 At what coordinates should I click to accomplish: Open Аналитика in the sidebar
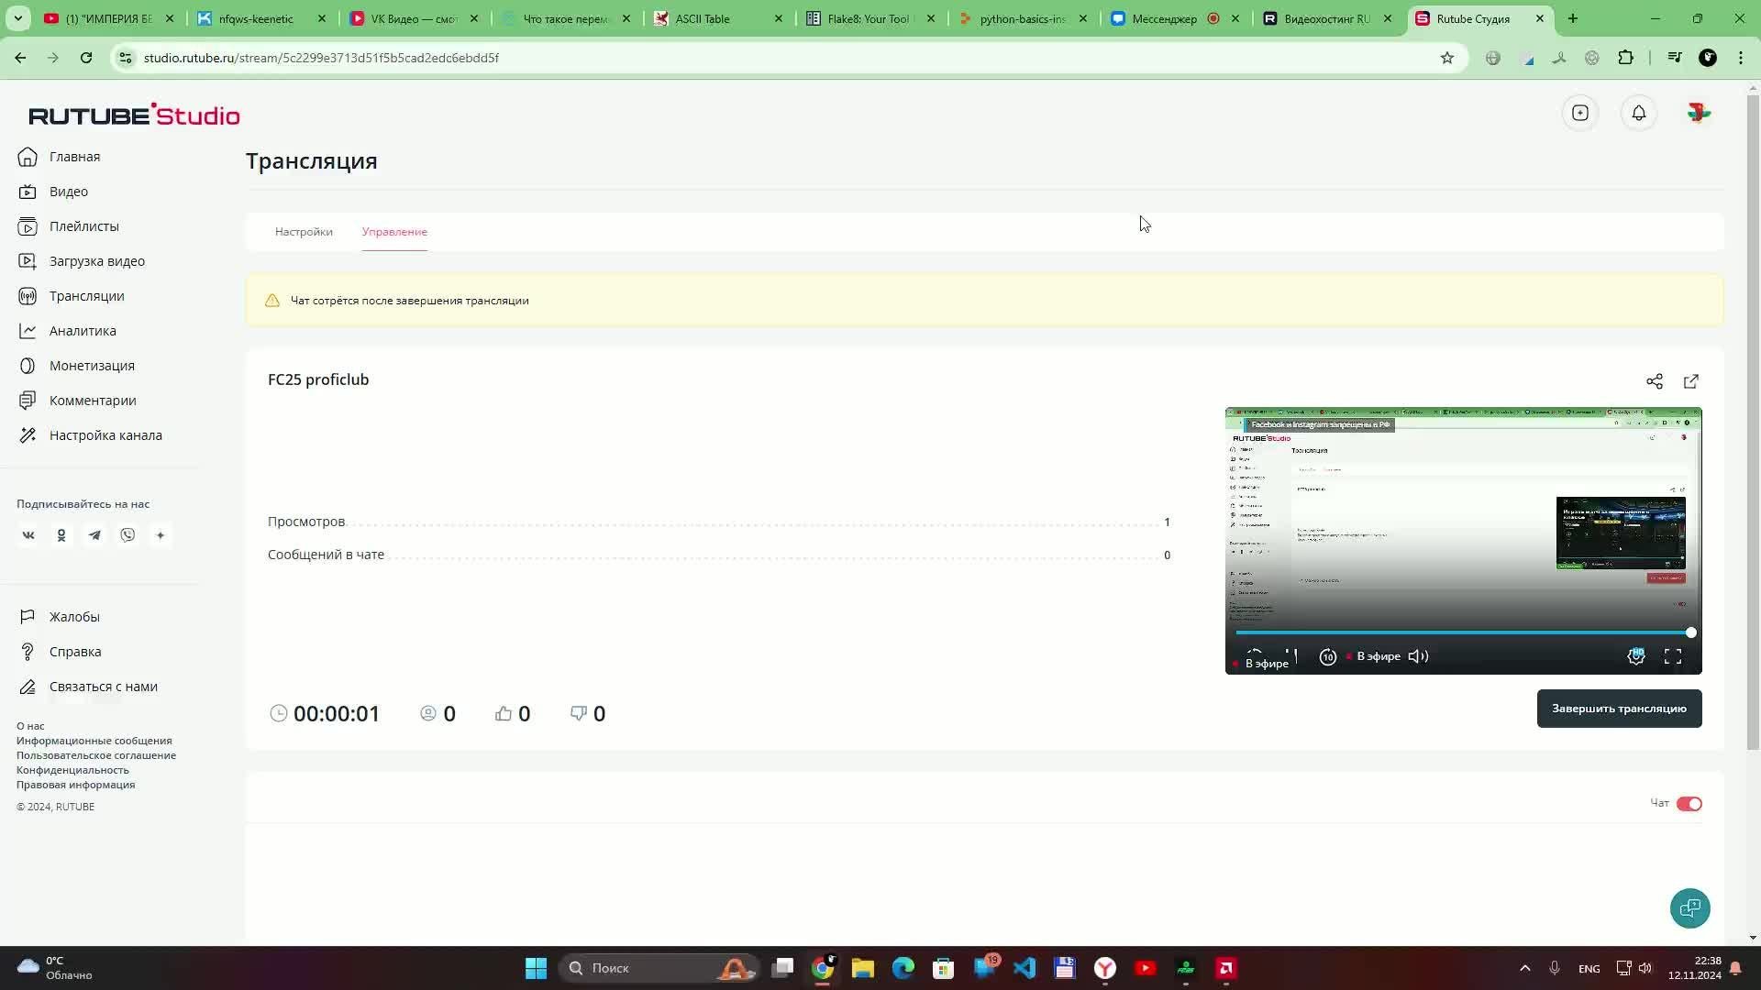tap(83, 331)
